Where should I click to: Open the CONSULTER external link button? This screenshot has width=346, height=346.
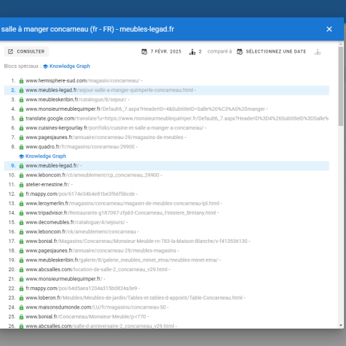coord(26,51)
